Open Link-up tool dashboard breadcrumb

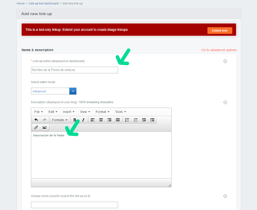tap(43, 3)
